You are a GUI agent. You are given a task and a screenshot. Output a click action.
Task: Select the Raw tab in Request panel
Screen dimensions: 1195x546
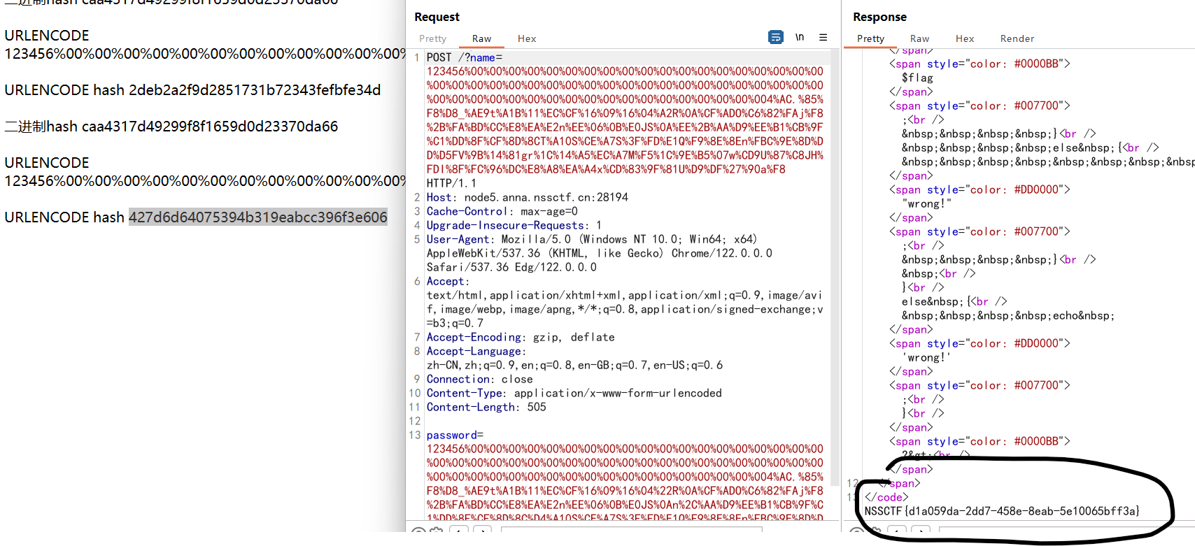(x=481, y=38)
